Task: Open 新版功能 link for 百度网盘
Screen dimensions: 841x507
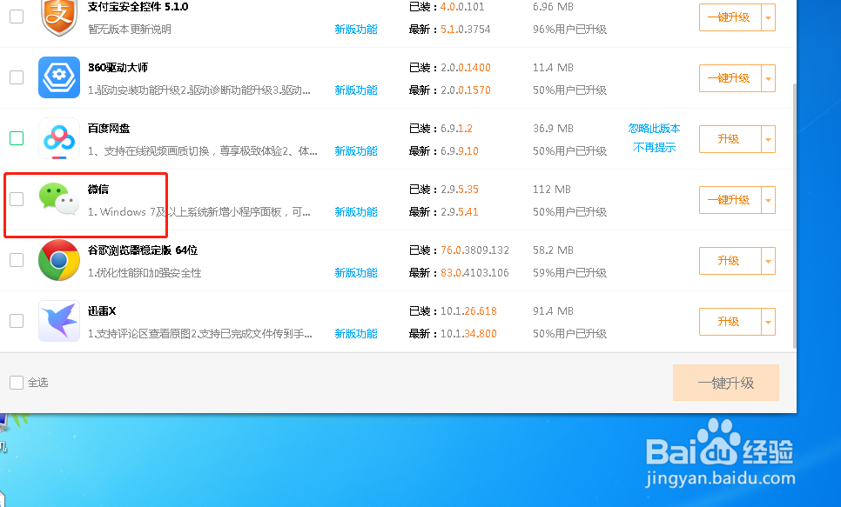Action: click(x=355, y=151)
